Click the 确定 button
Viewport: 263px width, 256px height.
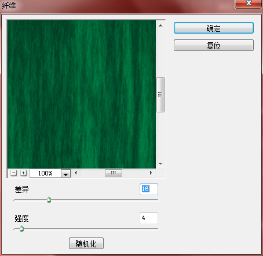pyautogui.click(x=214, y=28)
